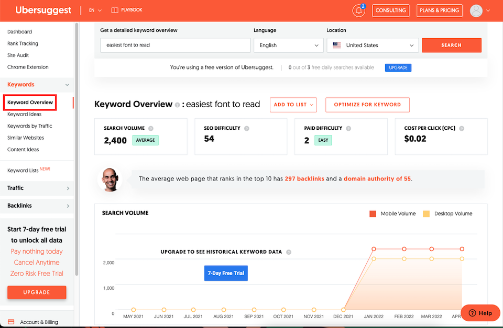Click the user profile avatar
Screen dimensions: 503x328
pos(476,10)
